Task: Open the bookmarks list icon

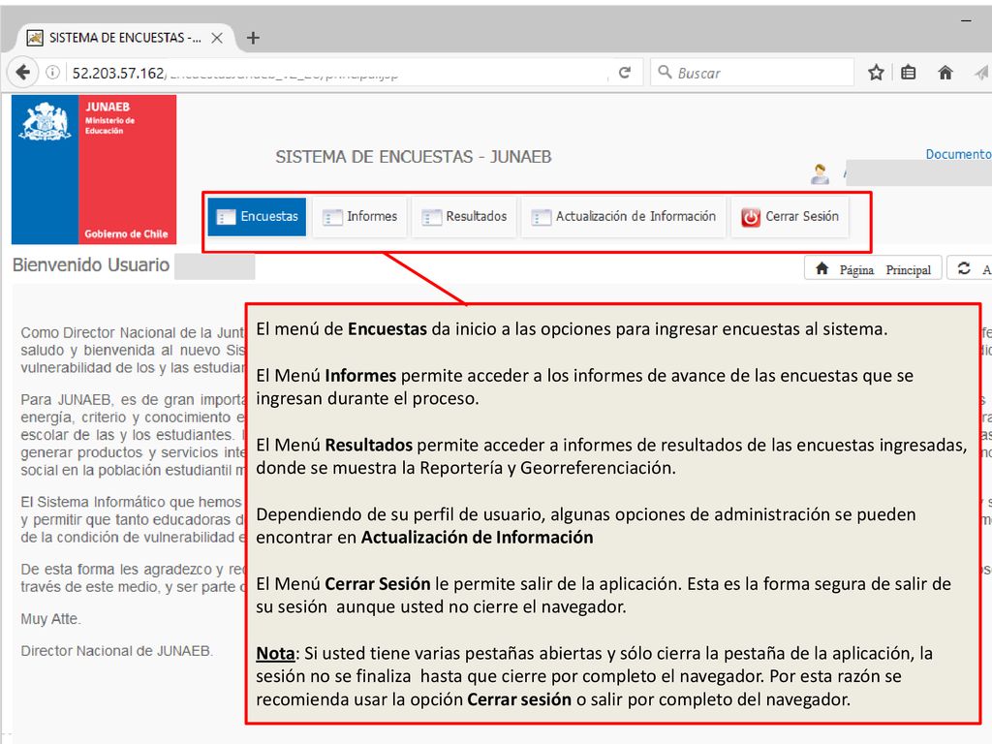Action: (x=909, y=73)
